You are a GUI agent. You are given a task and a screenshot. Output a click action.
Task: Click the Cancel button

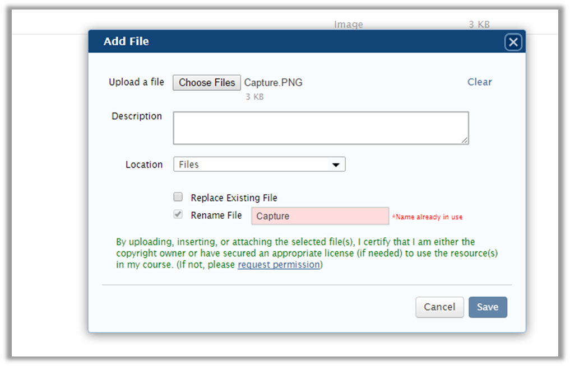(439, 307)
